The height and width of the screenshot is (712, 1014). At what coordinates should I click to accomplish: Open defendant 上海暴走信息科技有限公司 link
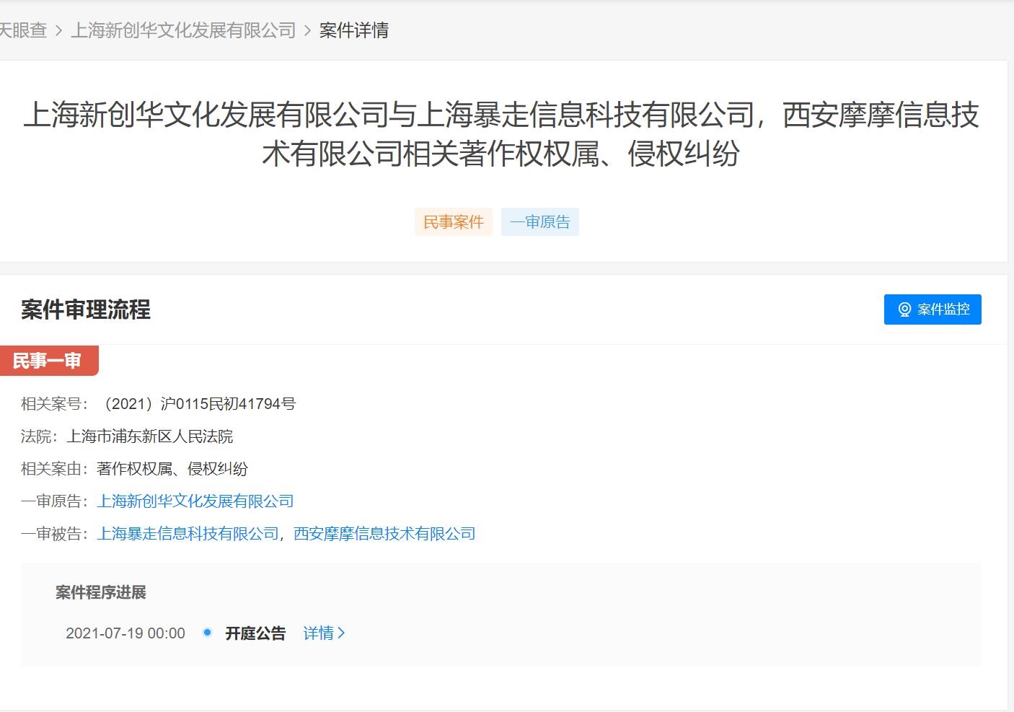pyautogui.click(x=188, y=534)
